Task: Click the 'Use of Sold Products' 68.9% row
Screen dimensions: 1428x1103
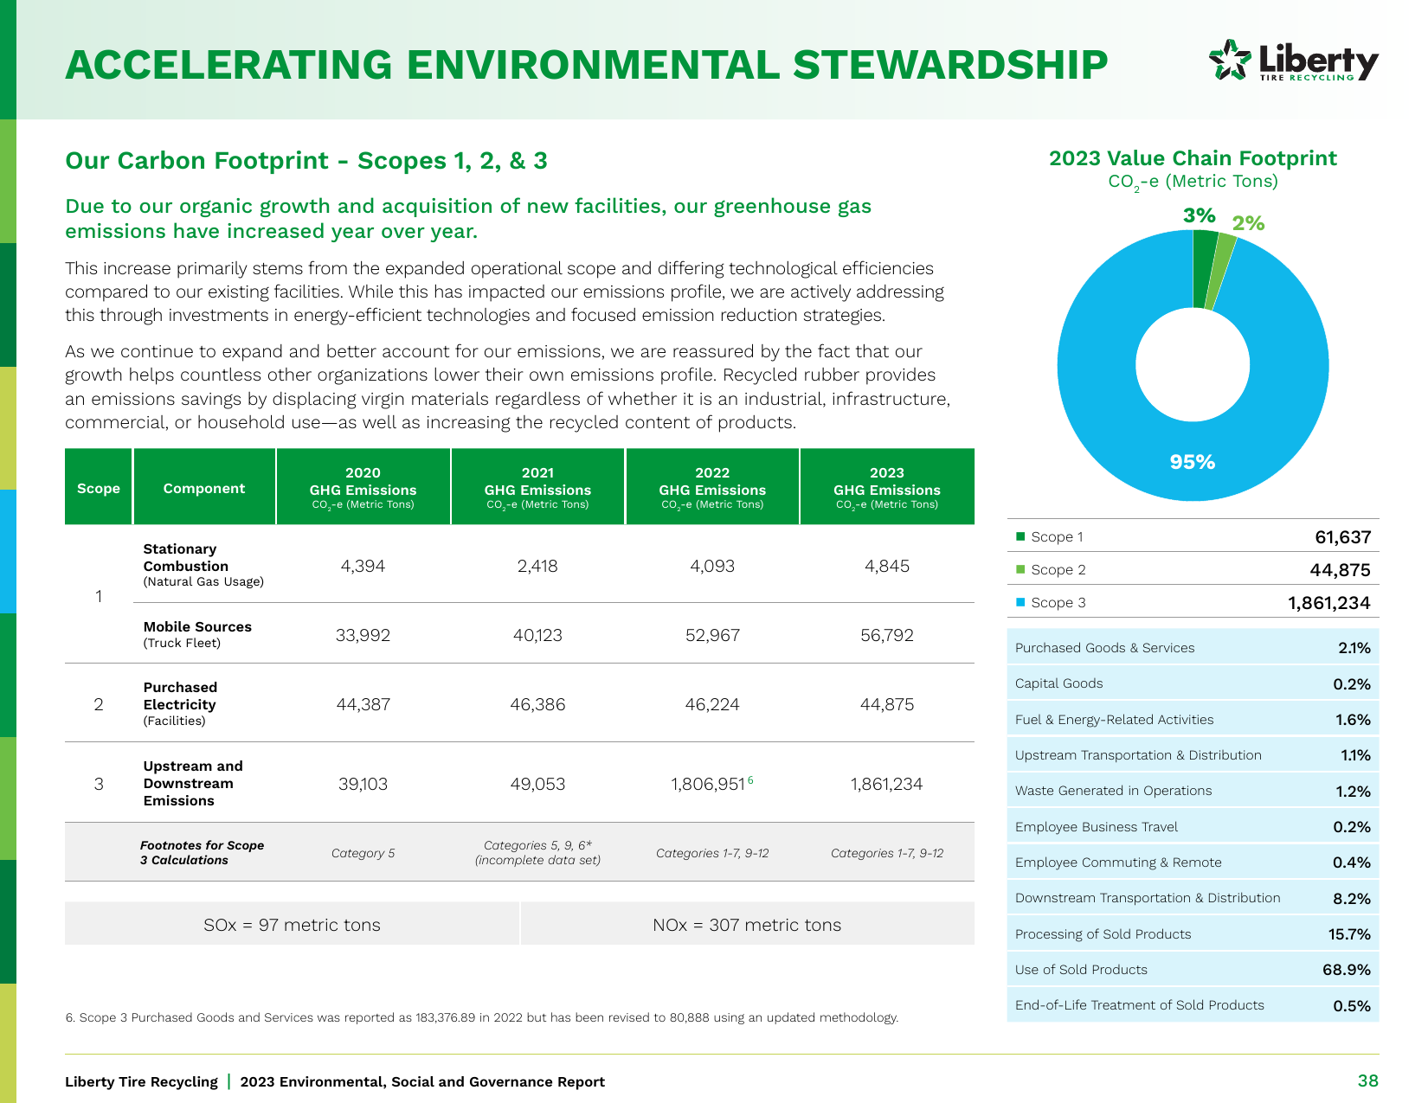Action: (x=1193, y=969)
